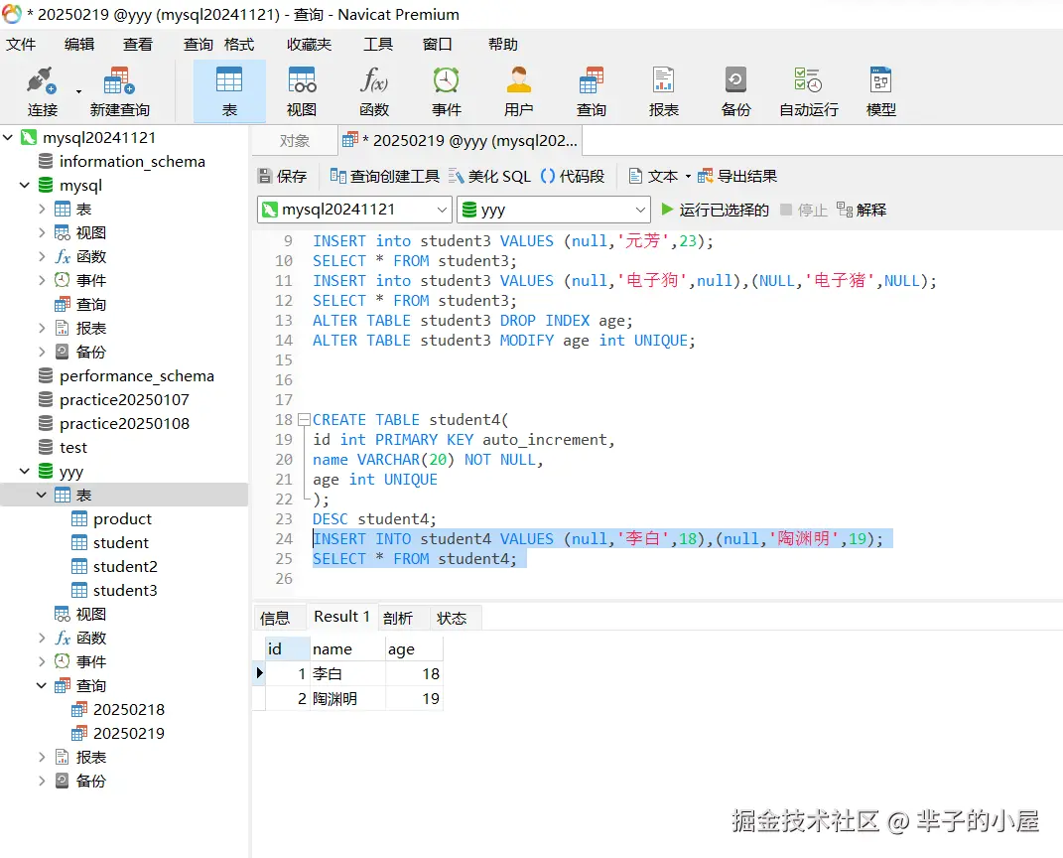Open the yyy database combo box
The height and width of the screenshot is (858, 1063).
point(554,210)
